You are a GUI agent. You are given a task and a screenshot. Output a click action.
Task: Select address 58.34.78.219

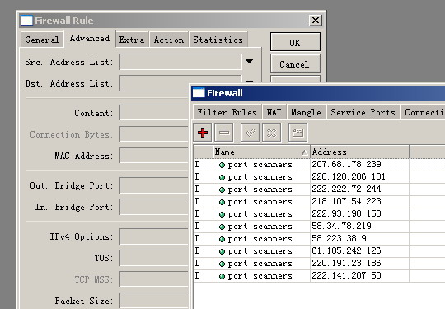(x=341, y=226)
